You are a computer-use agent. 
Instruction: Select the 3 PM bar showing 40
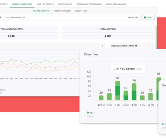point(126,95)
